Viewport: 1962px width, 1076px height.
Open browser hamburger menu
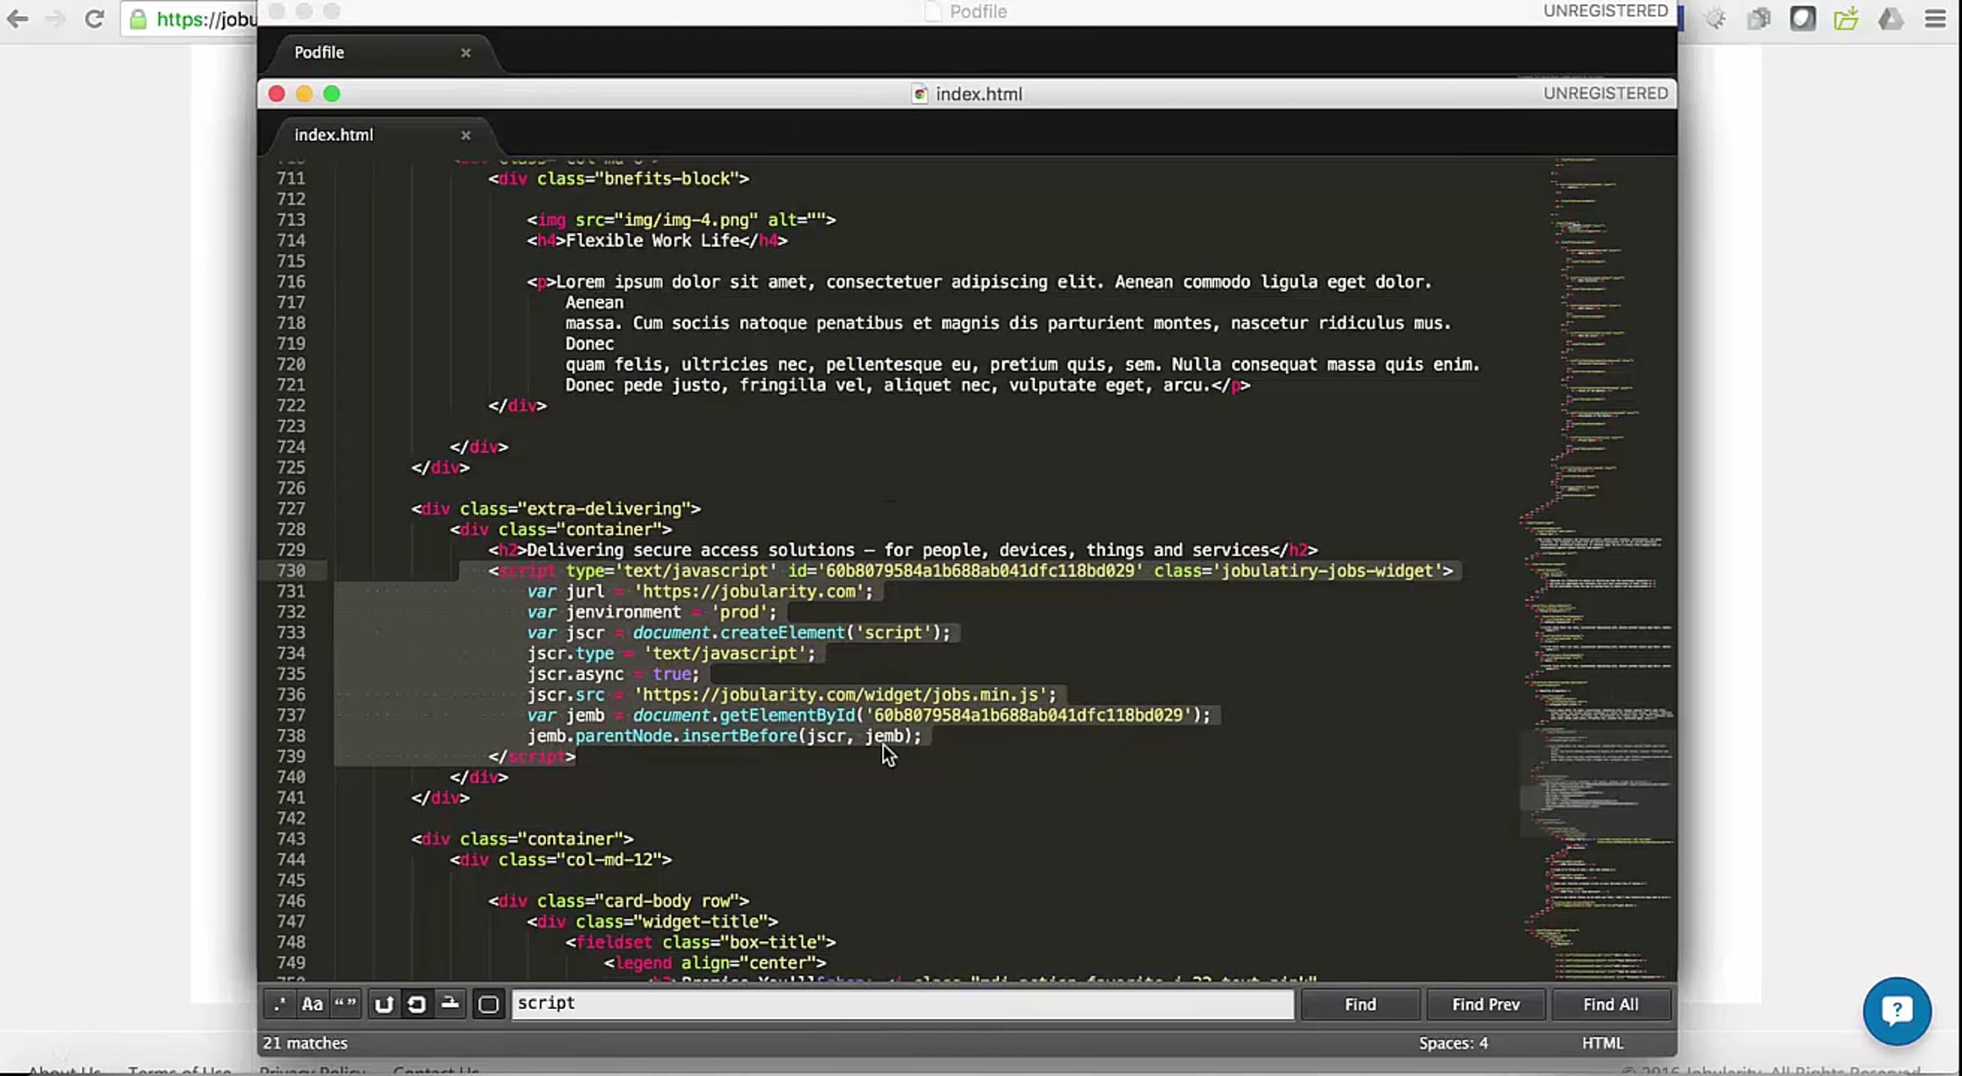1935,19
